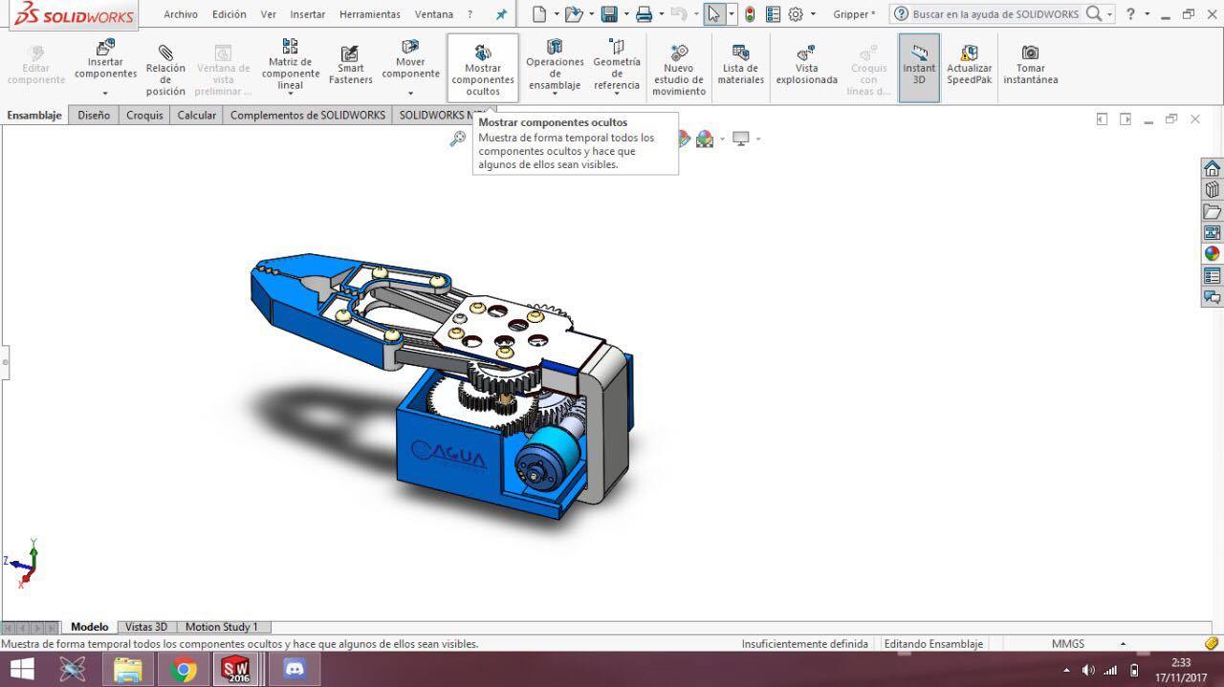Screen dimensions: 1224x687
Task: Open the SOLIDWORKS Forum task pane tab
Action: click(x=1212, y=297)
